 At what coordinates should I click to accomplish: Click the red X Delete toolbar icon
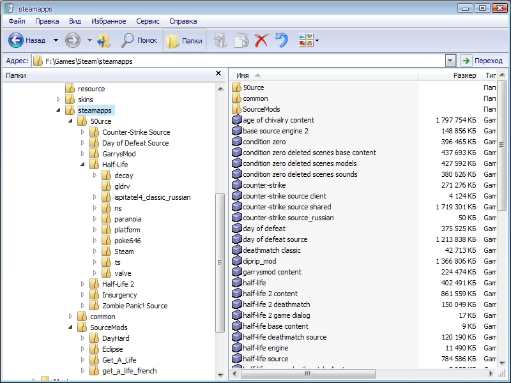point(261,40)
